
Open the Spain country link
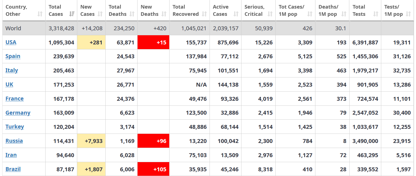coord(13,56)
